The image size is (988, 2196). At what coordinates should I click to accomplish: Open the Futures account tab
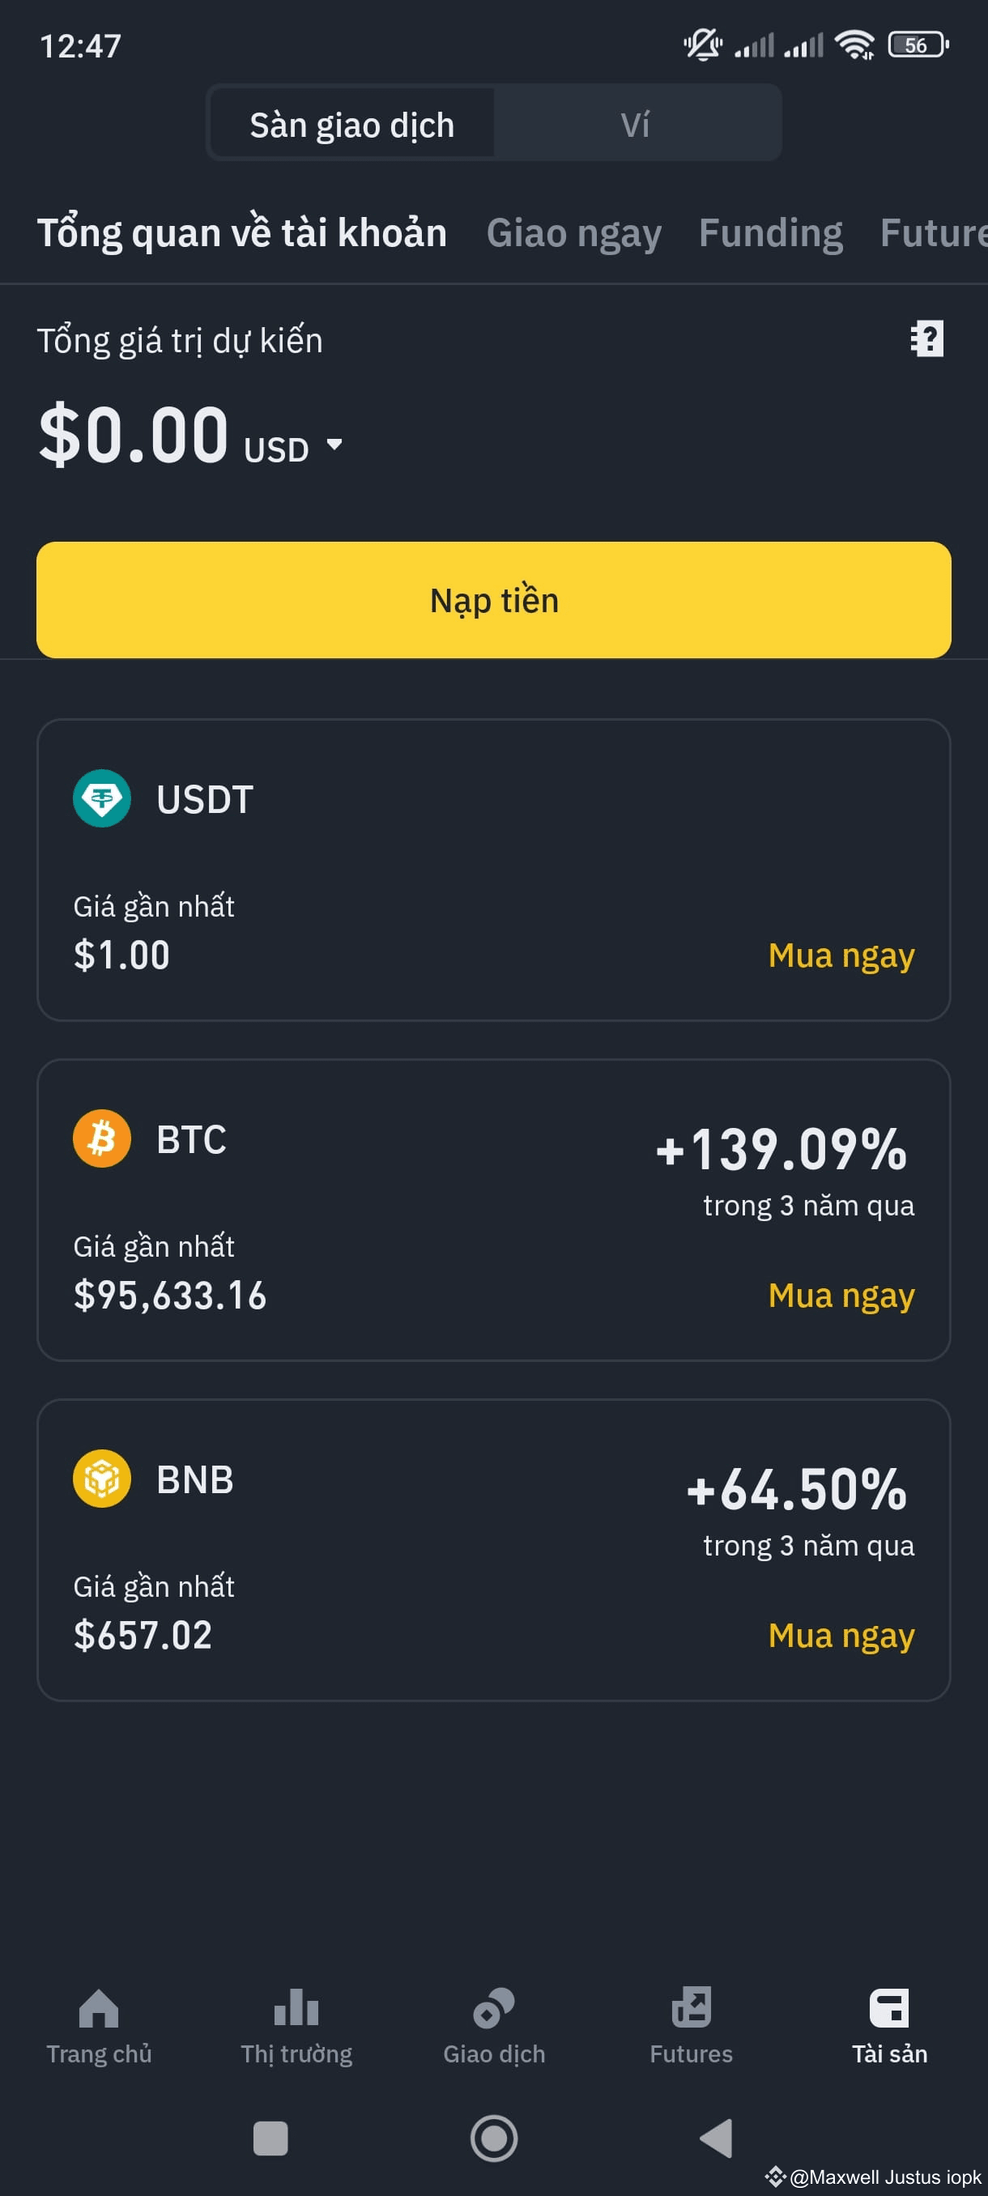934,233
